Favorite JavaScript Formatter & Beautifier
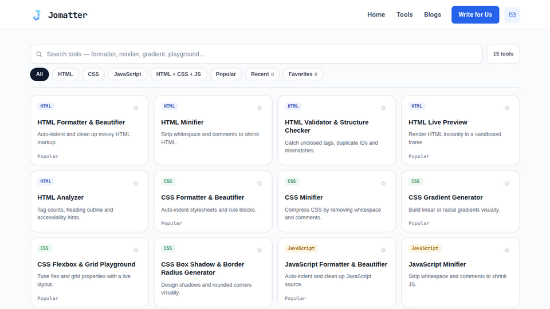 tap(383, 250)
